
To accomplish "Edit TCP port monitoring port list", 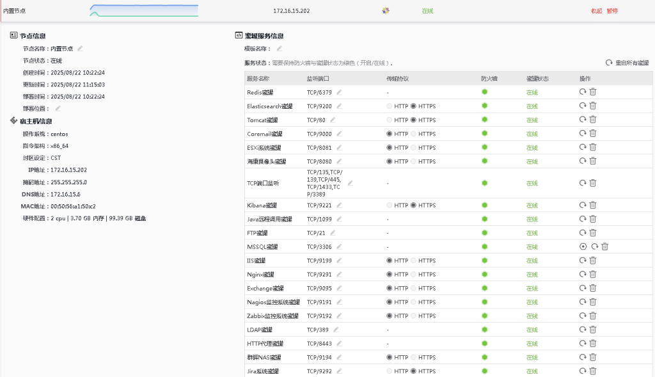I will coord(350,182).
